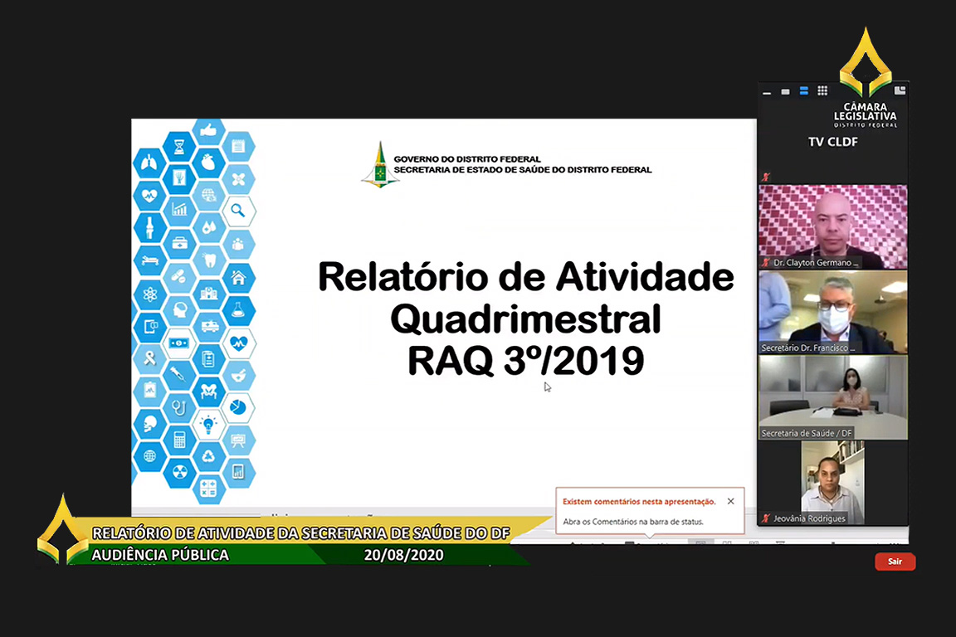This screenshot has width=956, height=637.
Task: Switch to single speaker thumbnail view
Action: (785, 91)
